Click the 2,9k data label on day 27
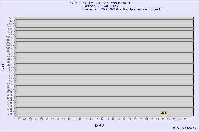The height and width of the screenshot is (132, 199). click(x=163, y=113)
